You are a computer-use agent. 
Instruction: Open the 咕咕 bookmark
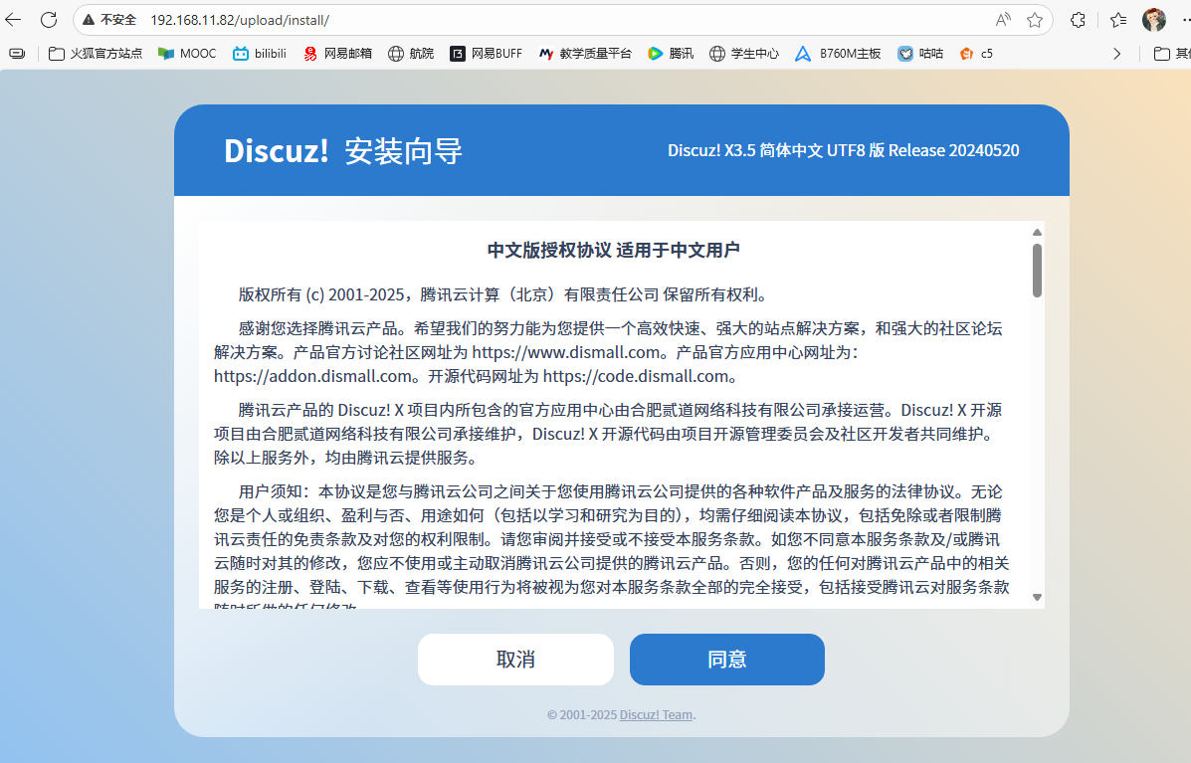click(x=920, y=53)
